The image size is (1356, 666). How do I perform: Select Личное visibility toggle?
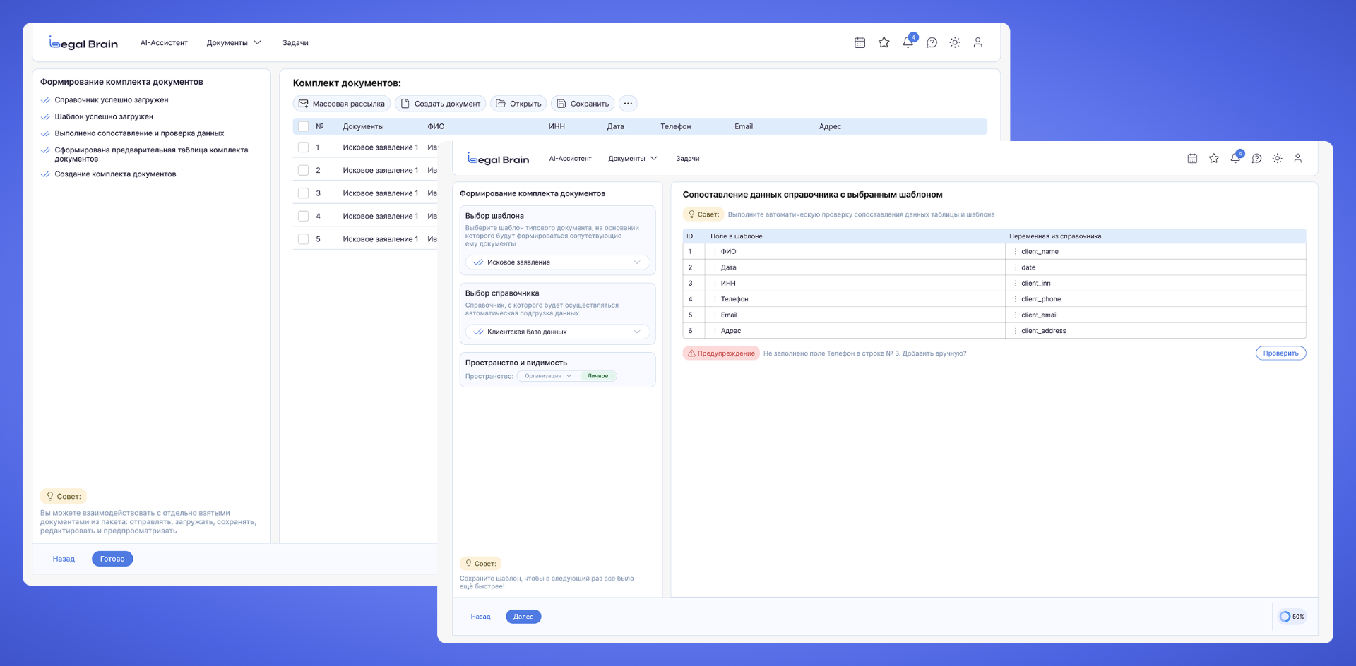[598, 376]
